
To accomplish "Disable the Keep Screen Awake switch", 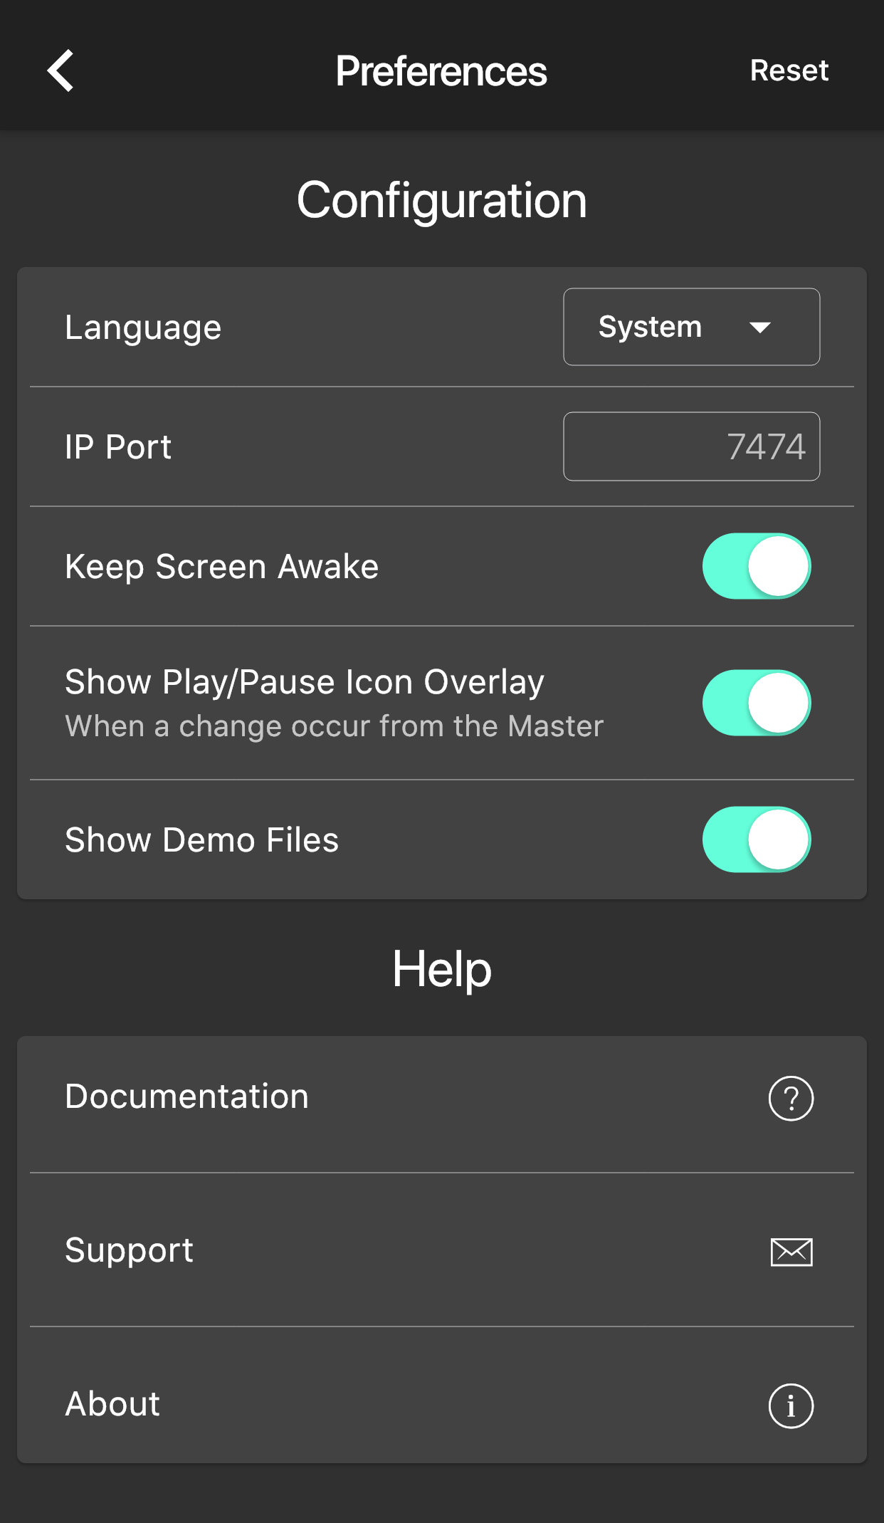I will (756, 566).
